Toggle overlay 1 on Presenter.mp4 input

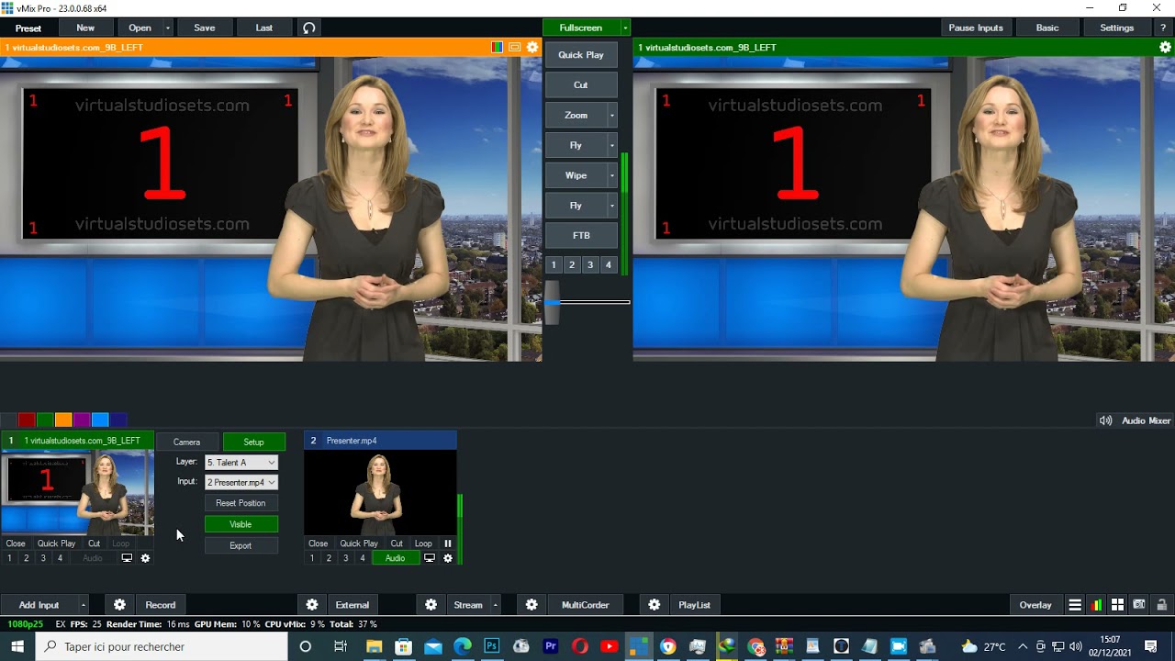[312, 558]
